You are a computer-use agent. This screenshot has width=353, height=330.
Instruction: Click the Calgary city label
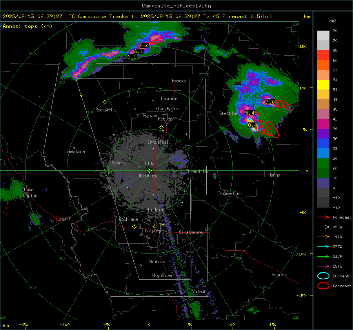point(153,231)
